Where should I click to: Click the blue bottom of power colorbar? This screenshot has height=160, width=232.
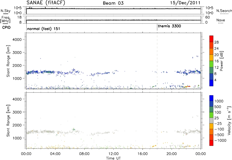point(211,83)
